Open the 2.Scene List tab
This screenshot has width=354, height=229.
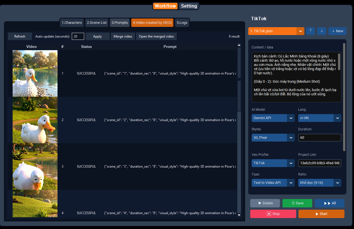coord(96,23)
